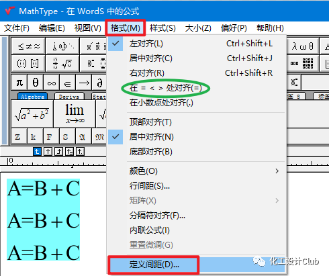Insert the bold k symbol
The height and width of the screenshot is (276, 329).
36,136
